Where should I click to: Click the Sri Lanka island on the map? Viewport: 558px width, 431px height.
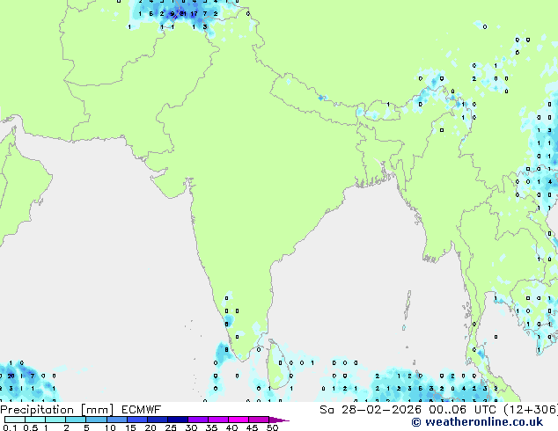(277, 366)
